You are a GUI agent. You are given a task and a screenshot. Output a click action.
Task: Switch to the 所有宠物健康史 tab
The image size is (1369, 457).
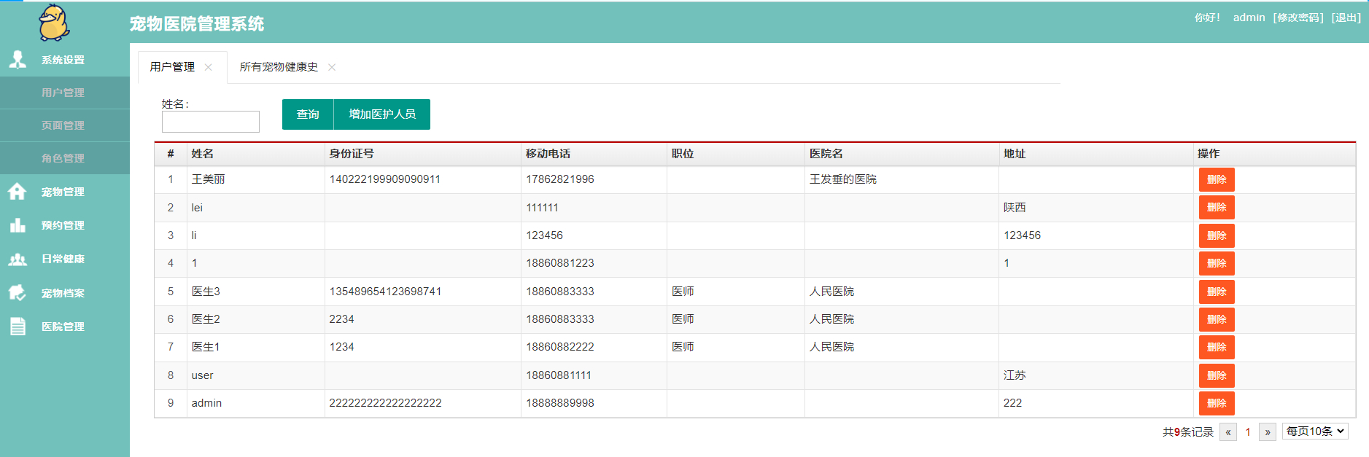[x=279, y=67]
